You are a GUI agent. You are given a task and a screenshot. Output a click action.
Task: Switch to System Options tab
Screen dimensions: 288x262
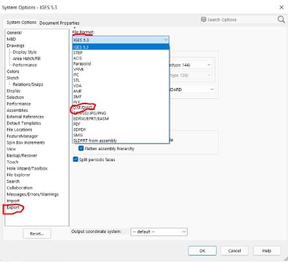pos(21,23)
